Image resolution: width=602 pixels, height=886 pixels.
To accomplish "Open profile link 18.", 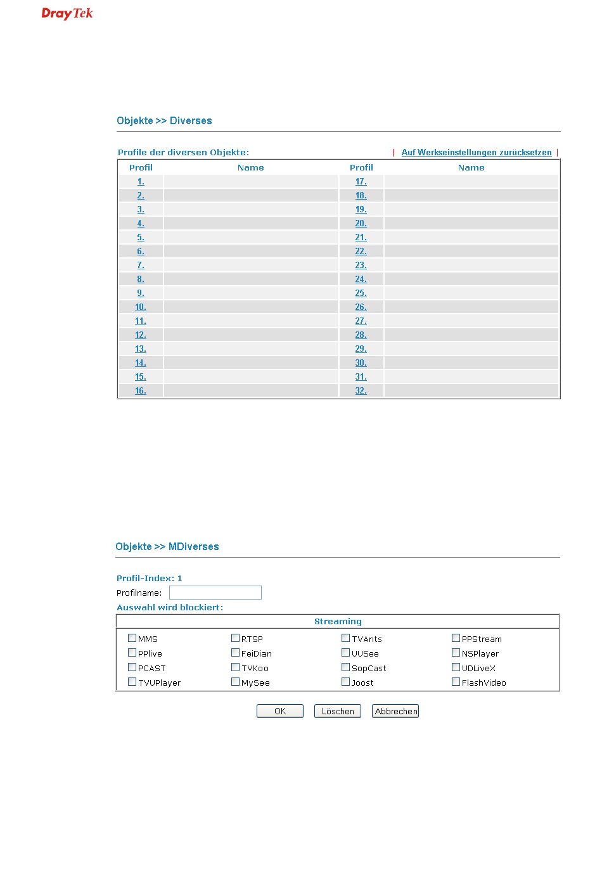I will (x=361, y=196).
